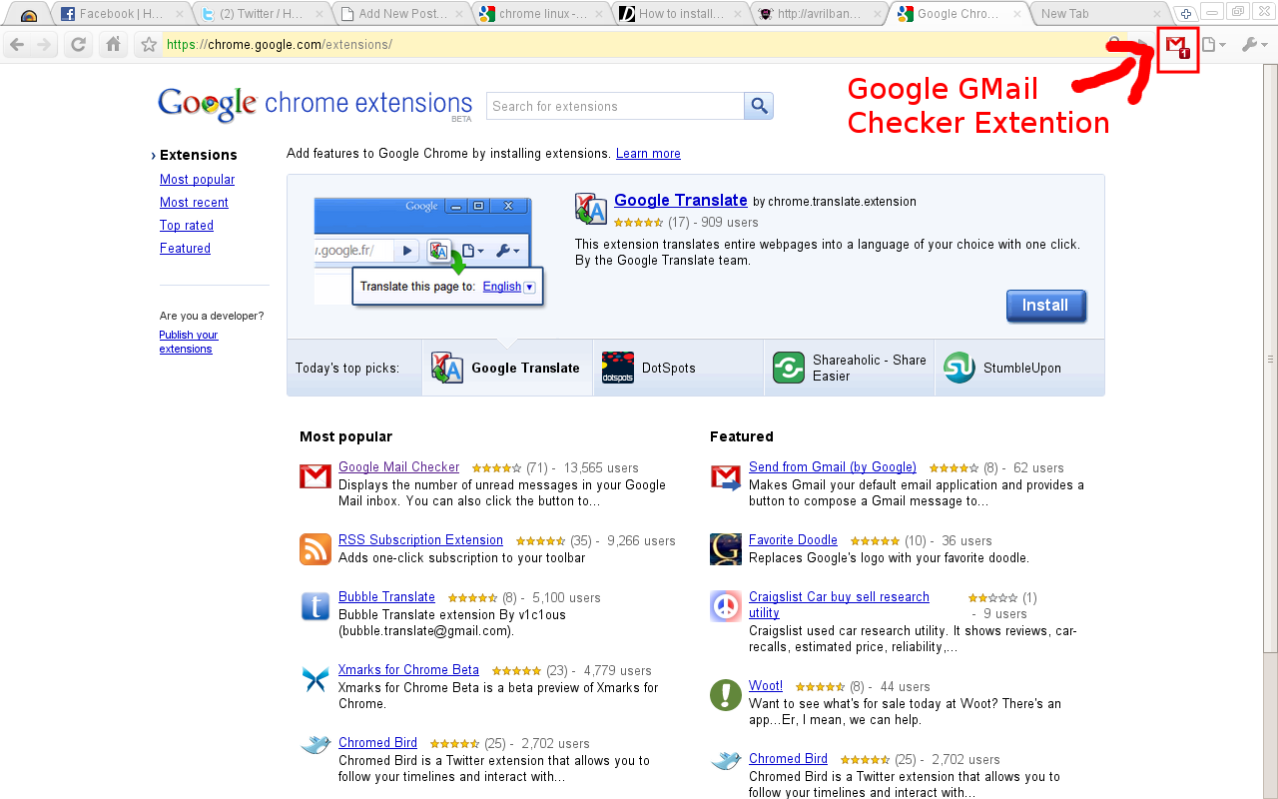
Task: Click the Search for extensions field
Action: coord(614,106)
